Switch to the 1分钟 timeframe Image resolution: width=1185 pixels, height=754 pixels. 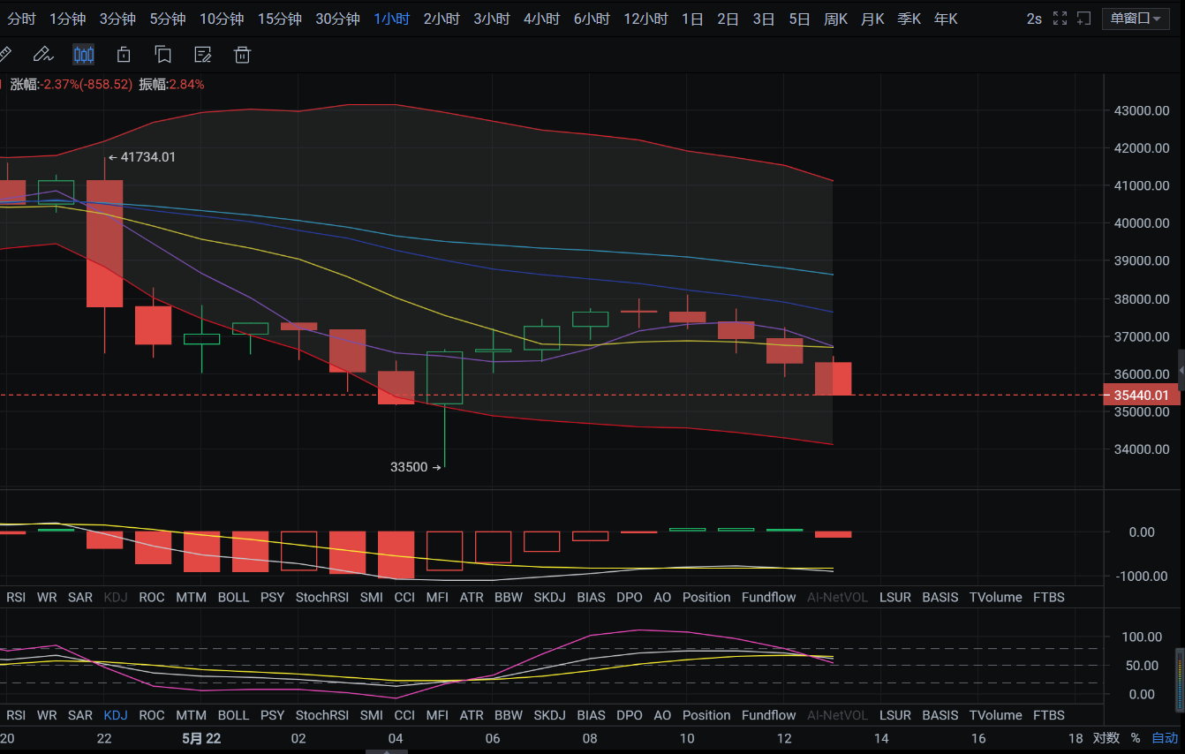[x=67, y=19]
